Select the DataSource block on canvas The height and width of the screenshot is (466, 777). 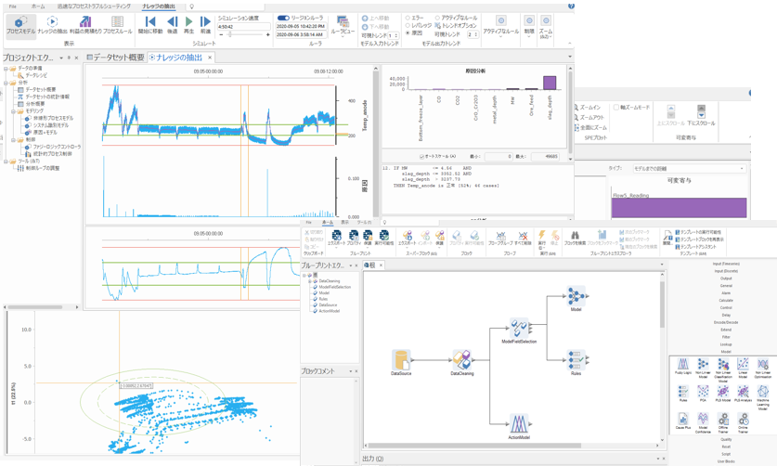pos(401,361)
